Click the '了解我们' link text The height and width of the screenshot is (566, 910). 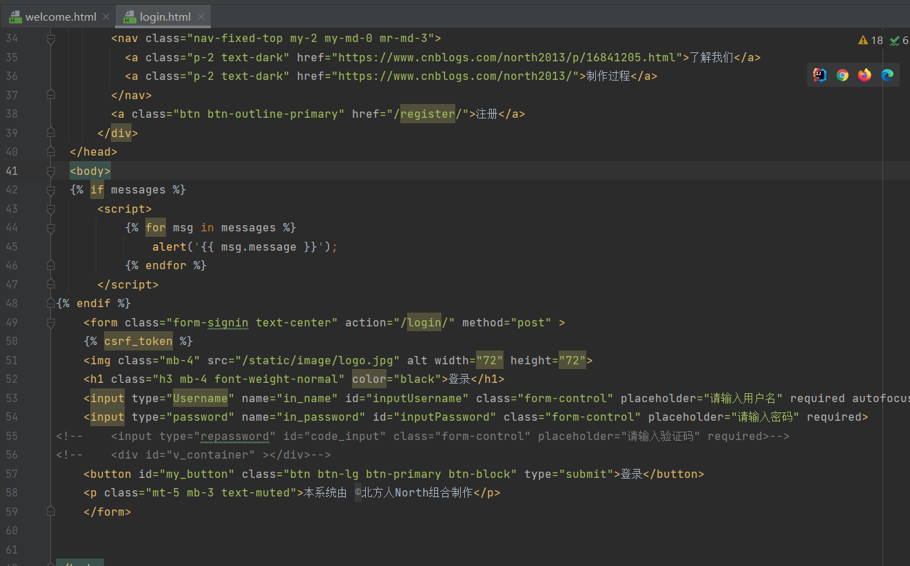point(712,57)
